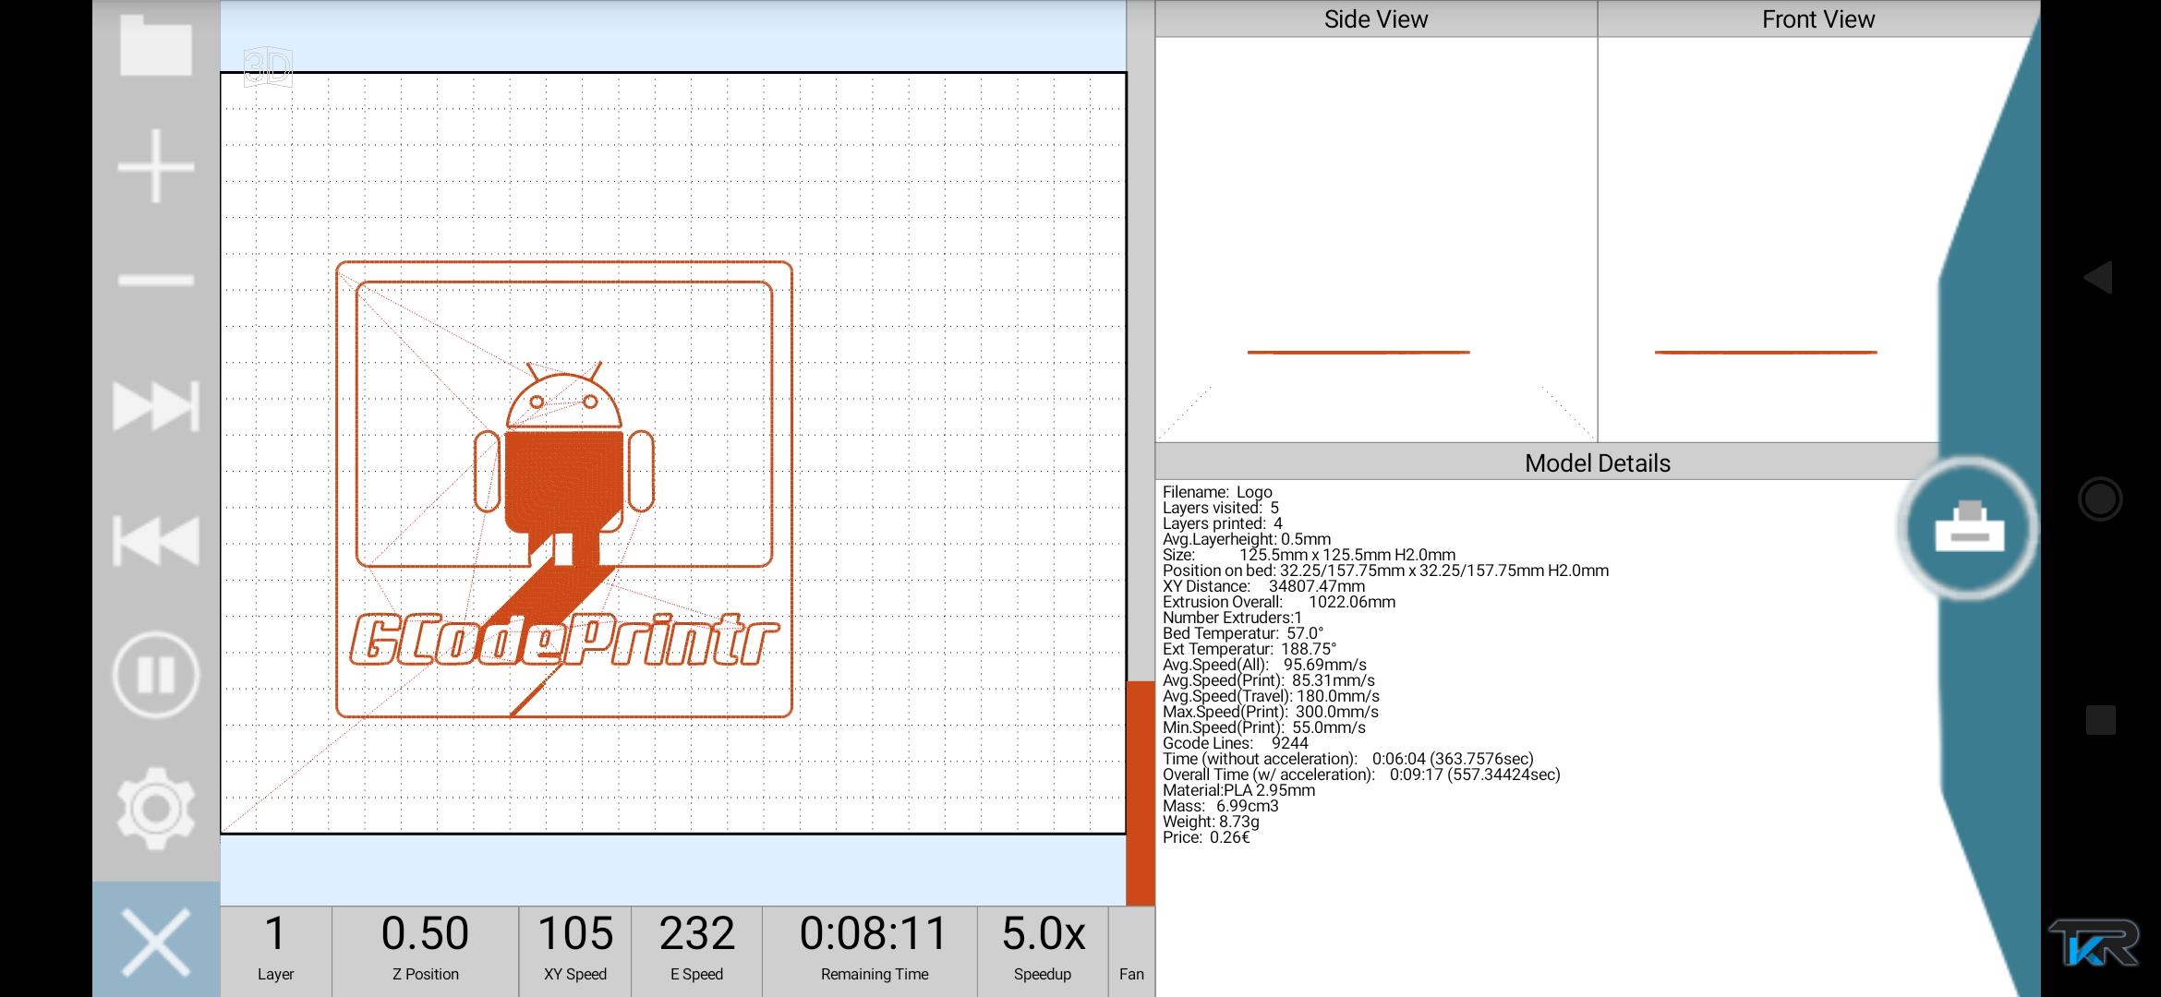
Task: Click the 'Weight: 8.73g' line
Action: click(x=1211, y=822)
